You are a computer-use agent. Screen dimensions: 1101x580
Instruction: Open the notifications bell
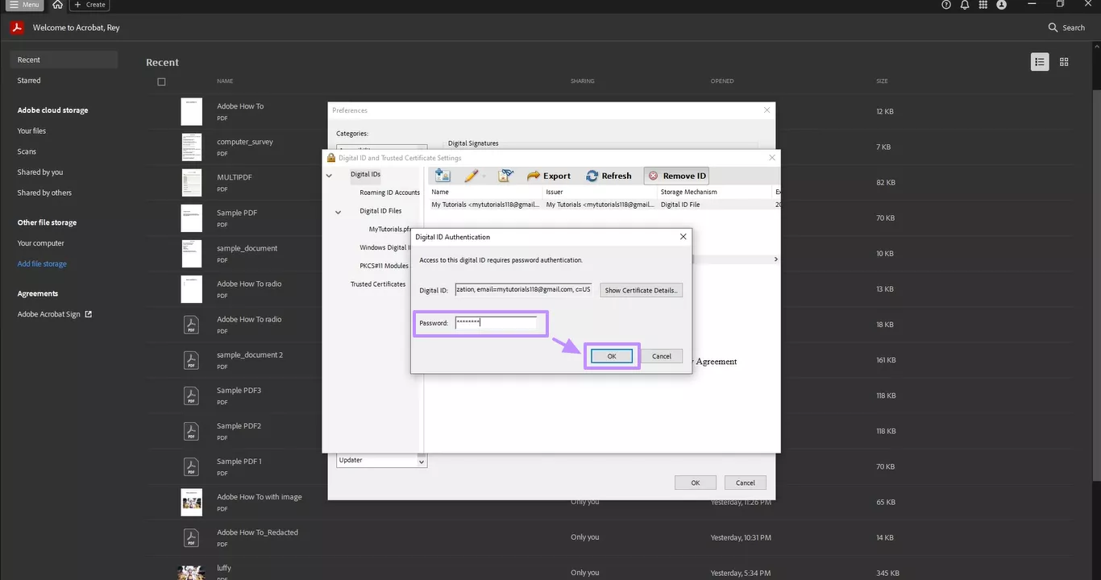tap(965, 5)
